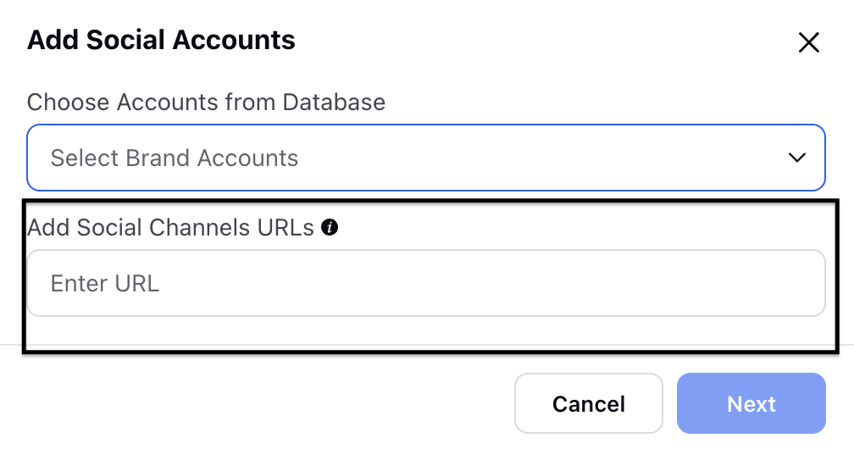Show the tooltip from the black info icon

click(330, 227)
